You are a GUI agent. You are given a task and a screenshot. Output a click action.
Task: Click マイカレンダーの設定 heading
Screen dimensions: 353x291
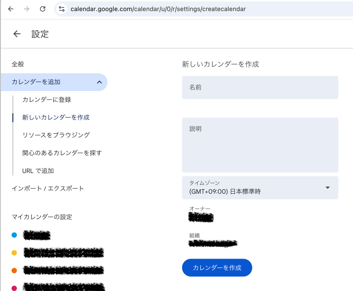42,217
